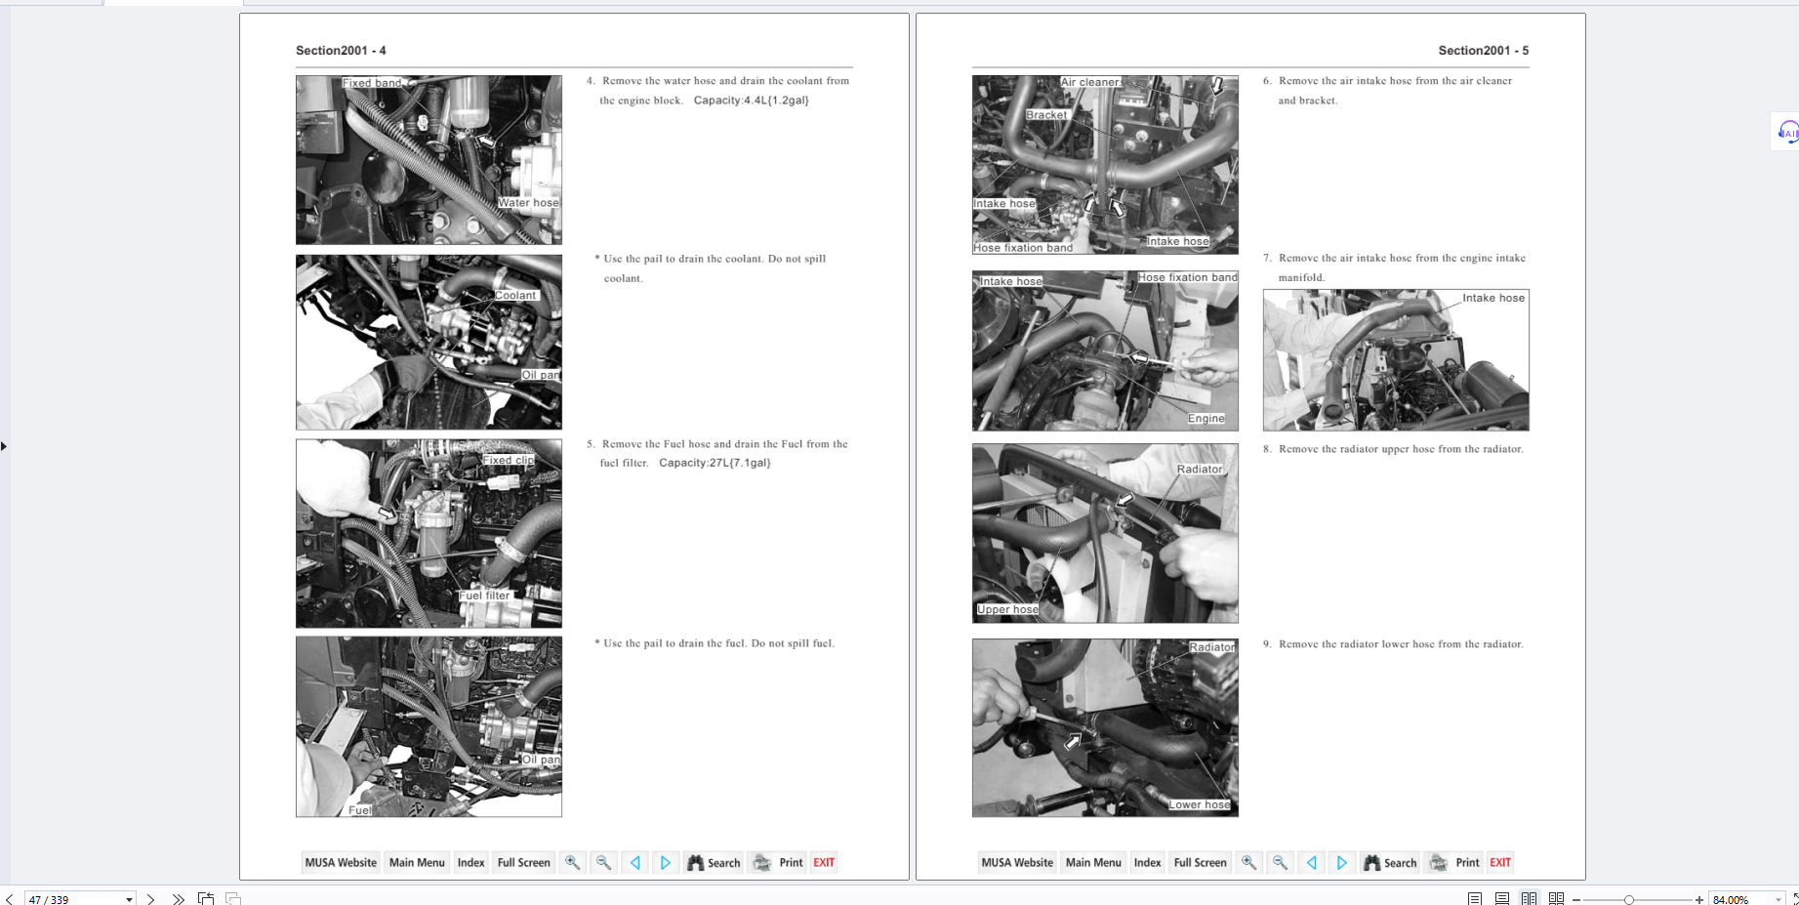Image resolution: width=1799 pixels, height=905 pixels.
Task: Click the zoom slider handle
Action: tap(1628, 899)
